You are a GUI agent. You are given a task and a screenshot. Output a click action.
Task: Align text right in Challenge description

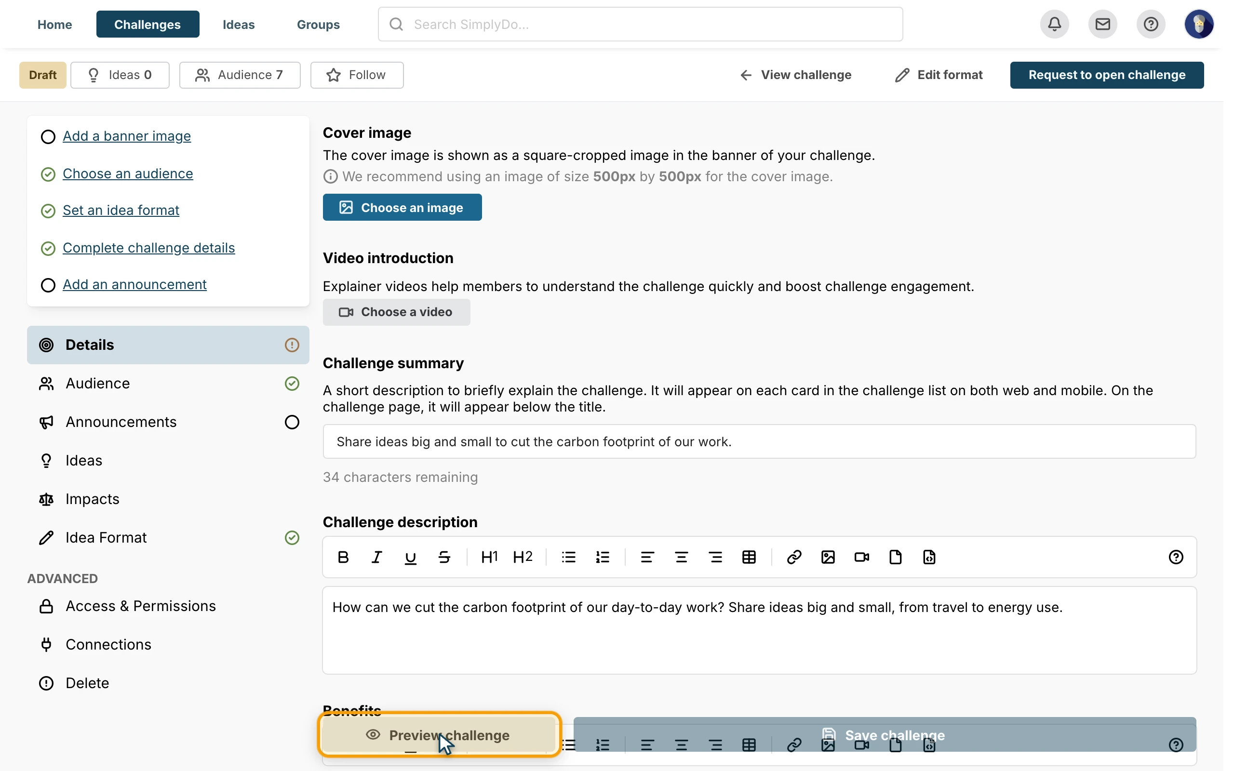(x=715, y=557)
